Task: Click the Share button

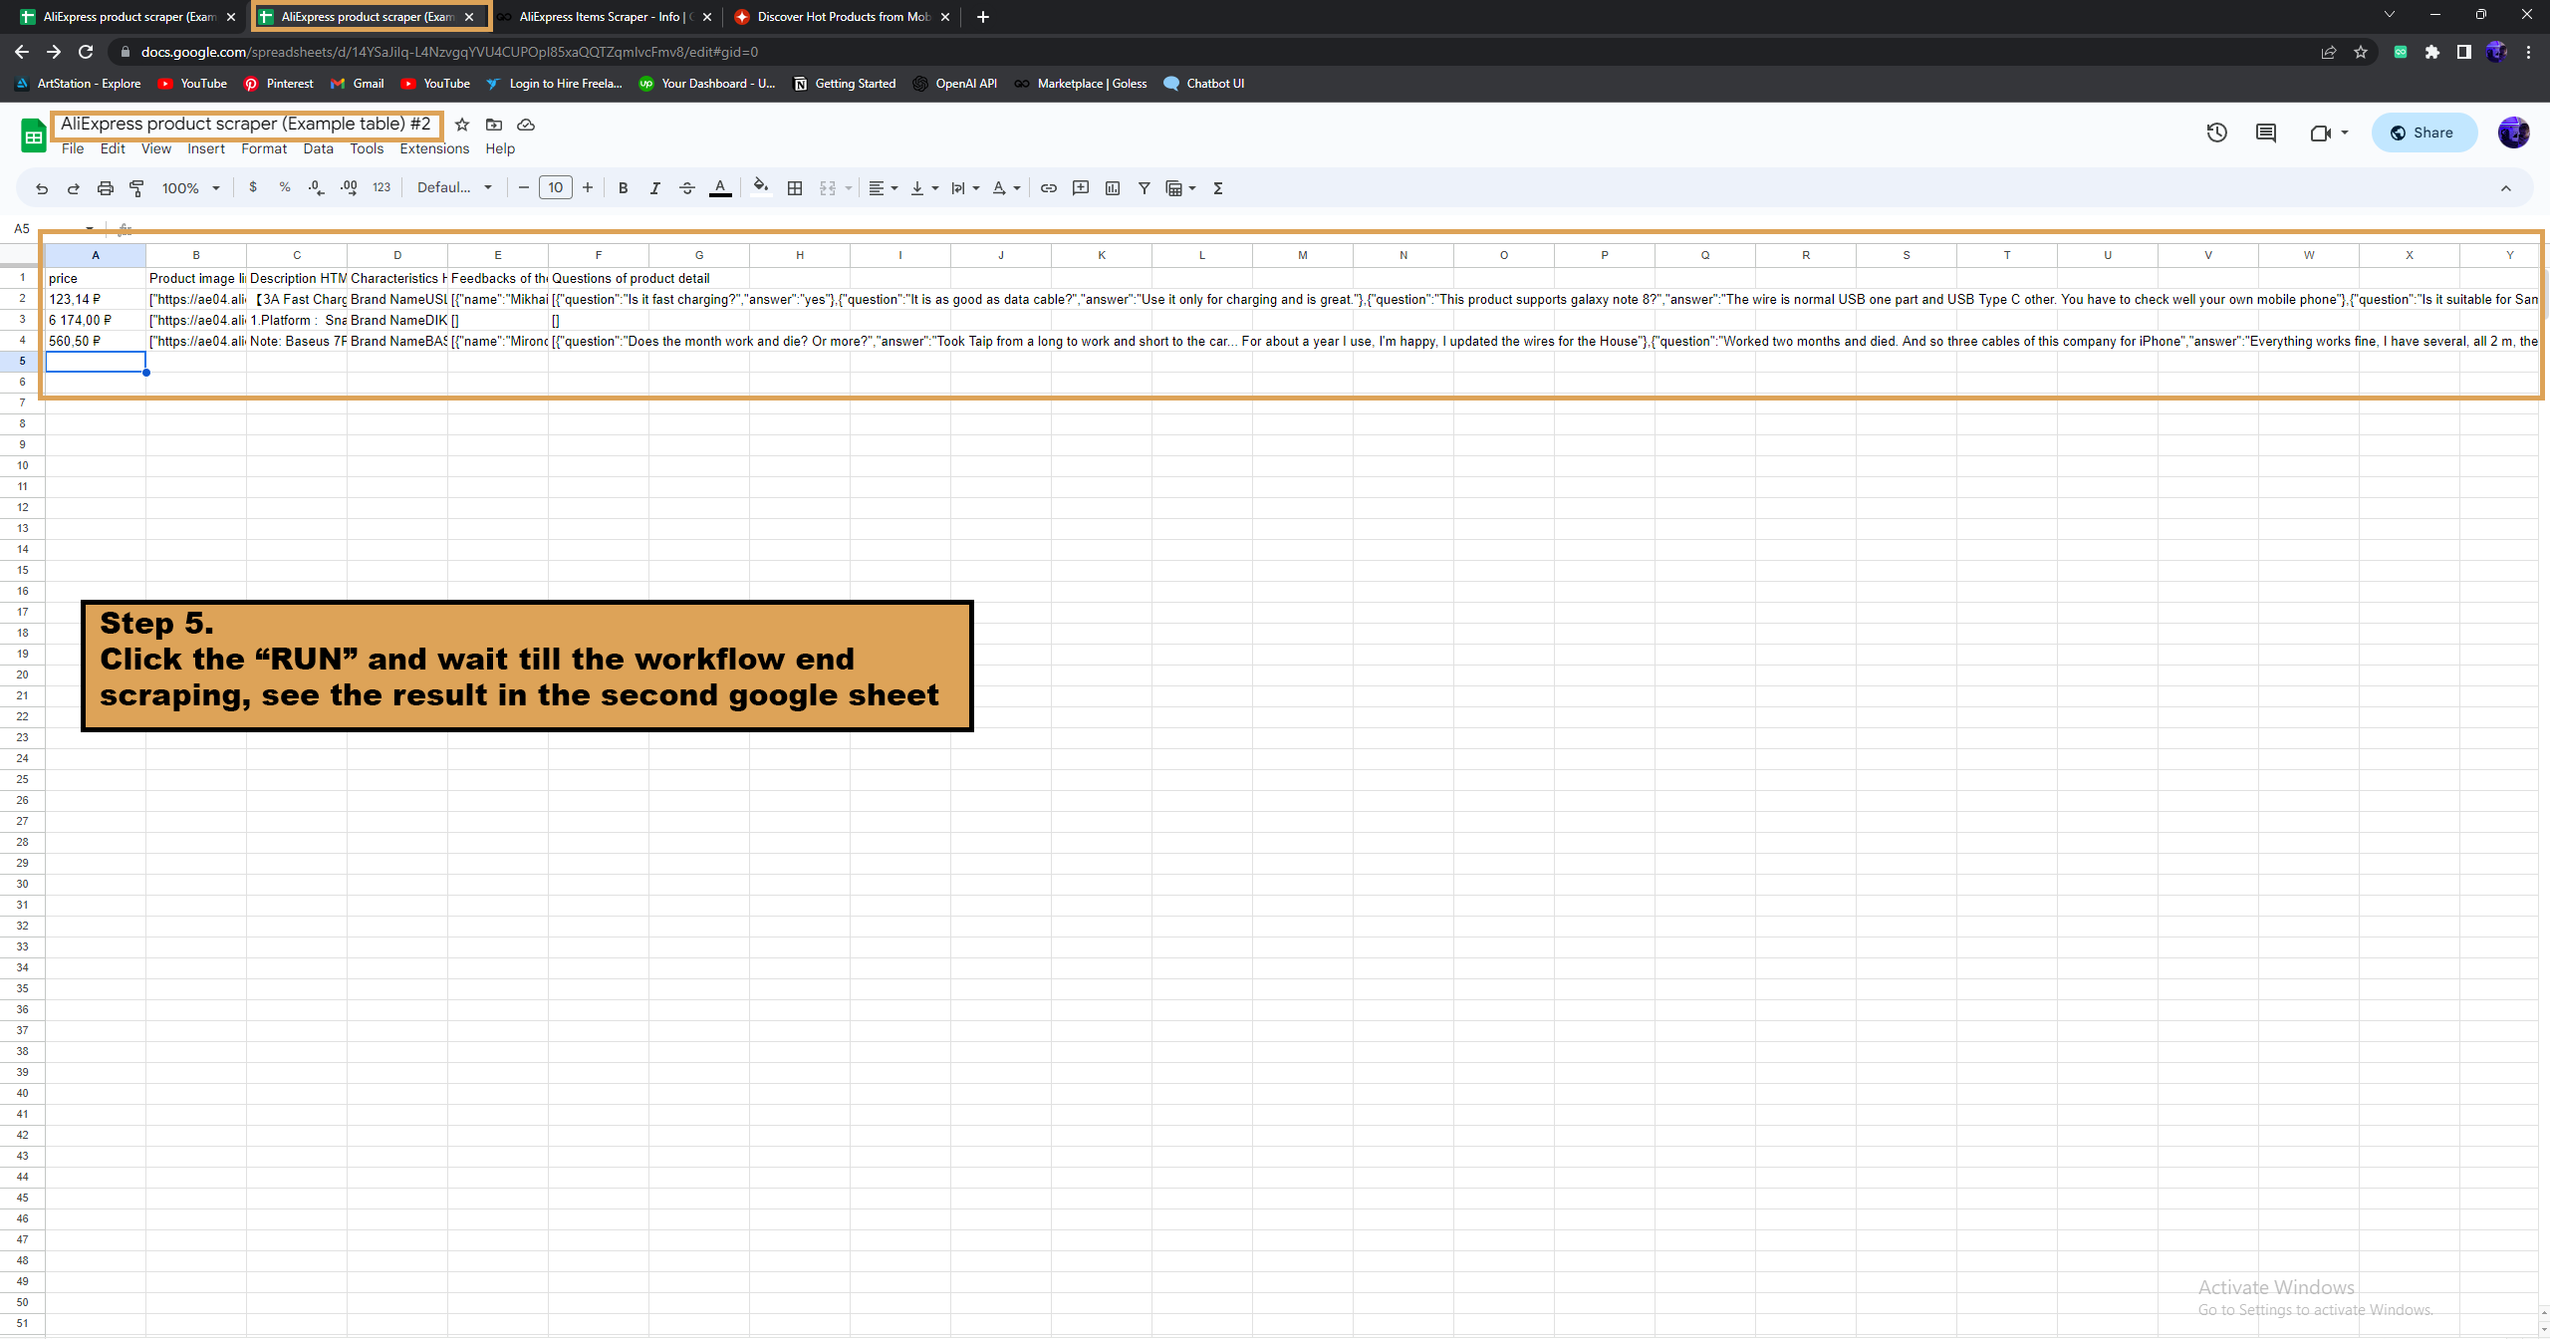Action: click(x=2423, y=133)
